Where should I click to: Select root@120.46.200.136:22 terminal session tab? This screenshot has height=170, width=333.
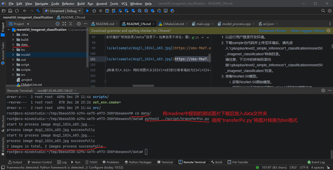click(55, 90)
